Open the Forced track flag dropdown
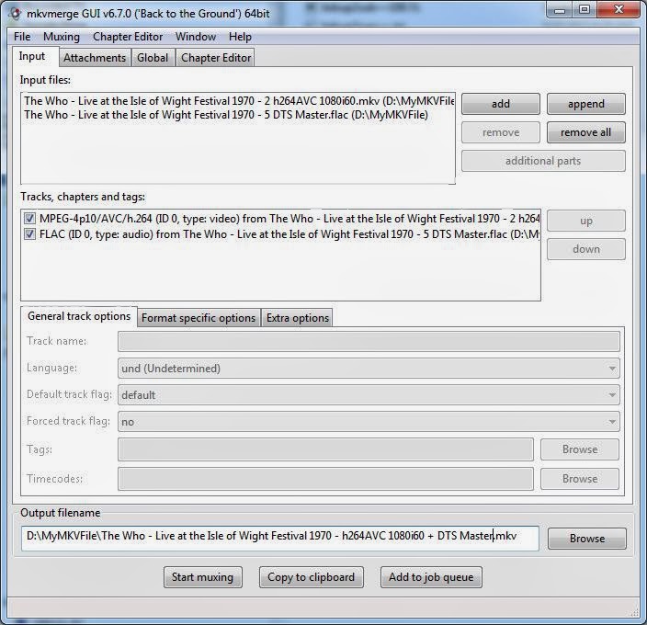Viewport: 647px width, 625px height. click(x=369, y=422)
